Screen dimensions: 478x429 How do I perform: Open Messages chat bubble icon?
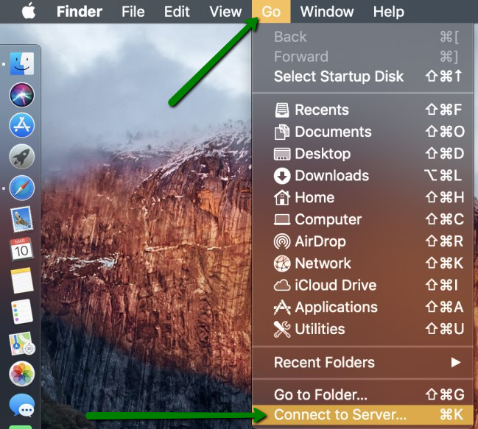click(21, 405)
